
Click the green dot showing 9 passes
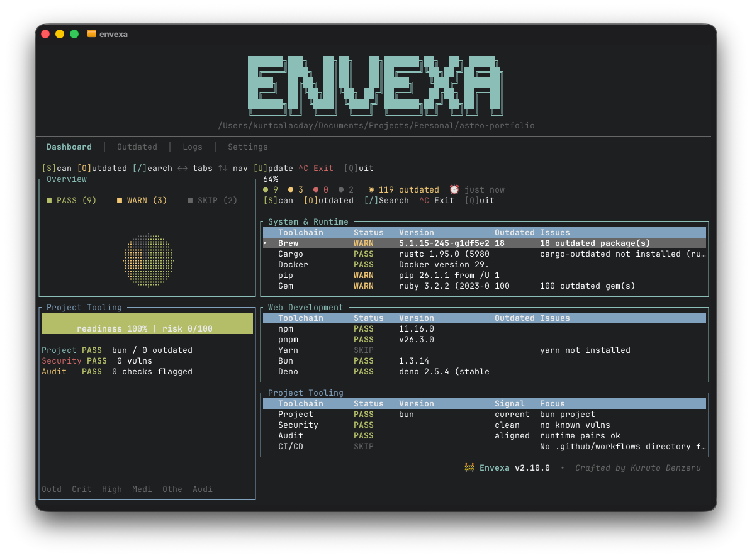(x=266, y=190)
